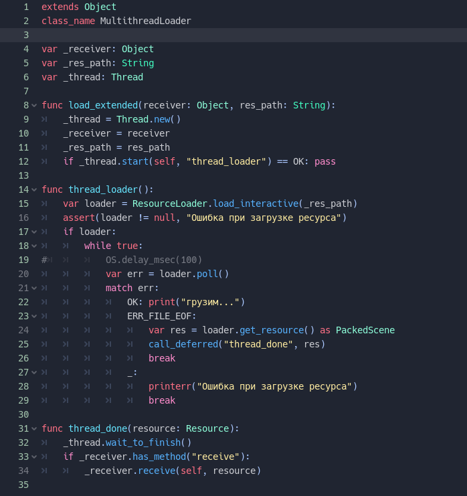Click the 'String' type on line 5

pyautogui.click(x=138, y=64)
